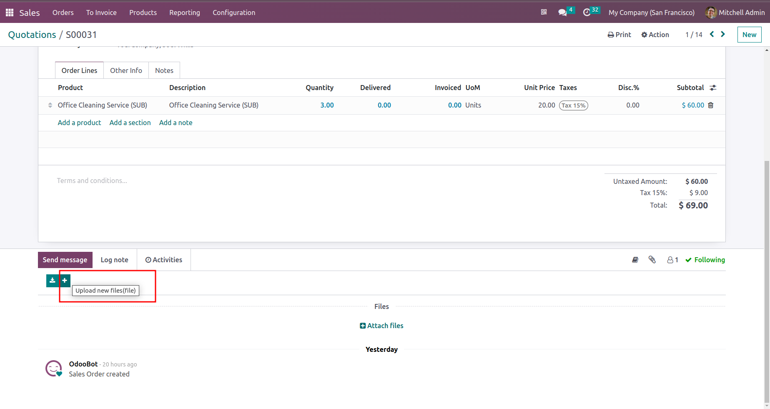The image size is (770, 409).
Task: Switch to the Other Info tab
Action: coord(126,70)
